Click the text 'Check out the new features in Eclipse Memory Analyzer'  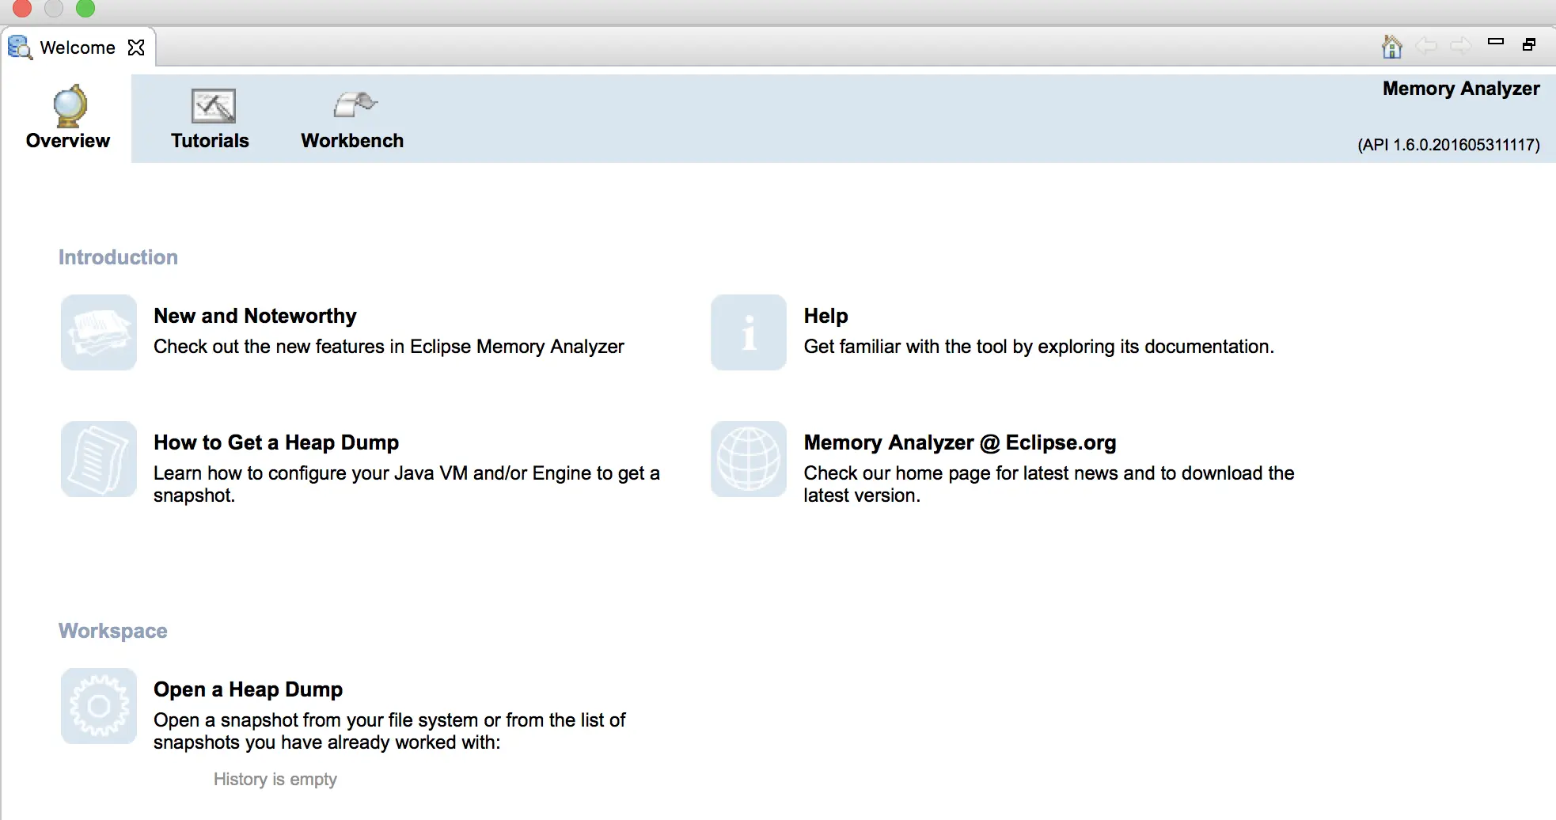coord(389,347)
